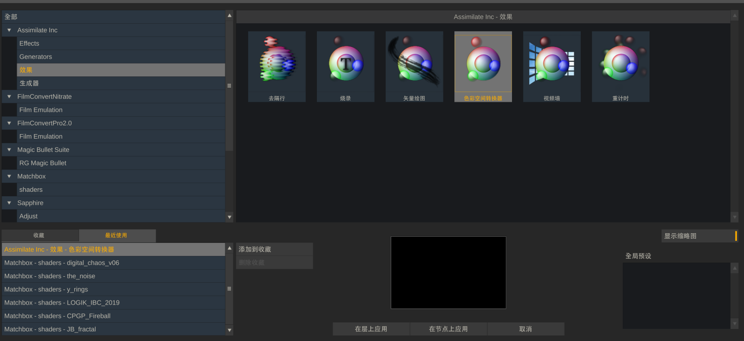This screenshot has width=744, height=341.
Task: Click the 在节点上应用 button
Action: 448,329
